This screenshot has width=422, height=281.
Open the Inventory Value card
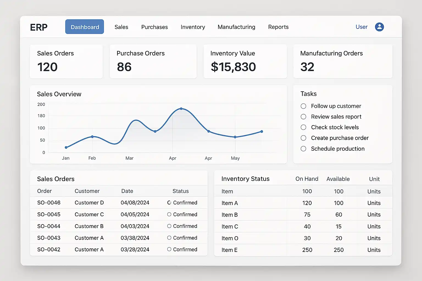(x=245, y=61)
